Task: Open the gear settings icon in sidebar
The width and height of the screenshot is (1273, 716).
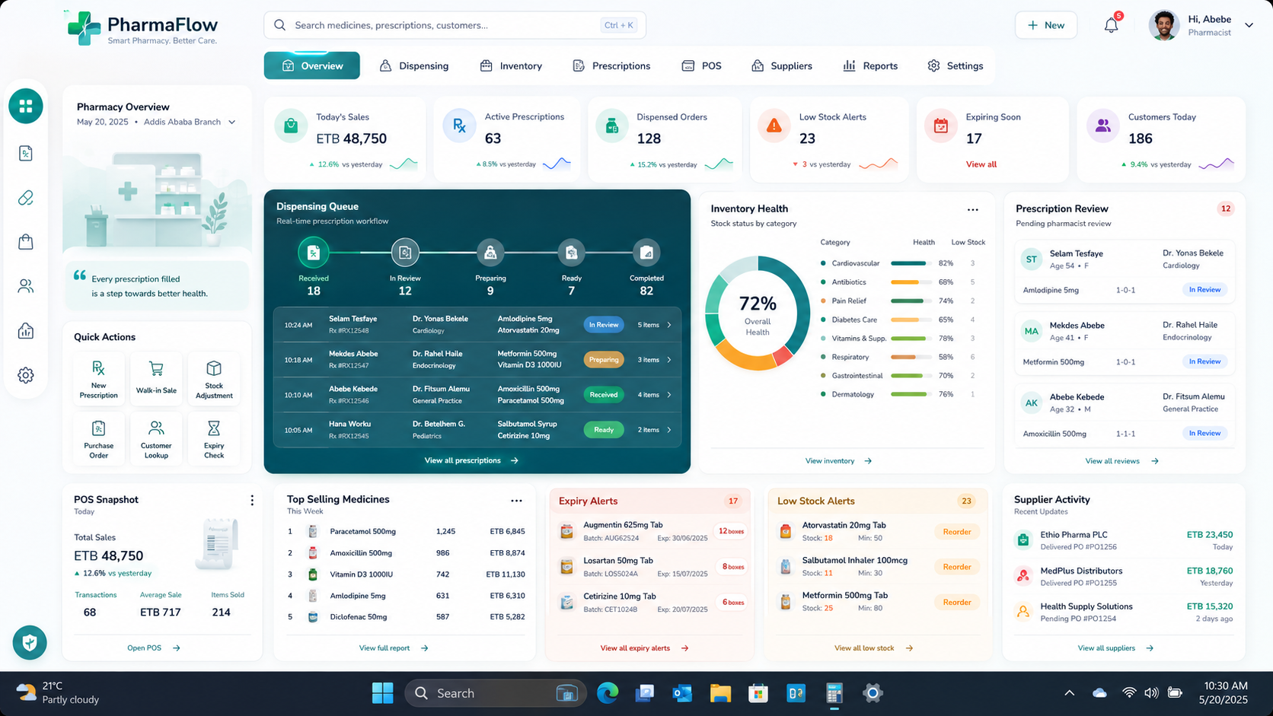Action: pos(26,375)
